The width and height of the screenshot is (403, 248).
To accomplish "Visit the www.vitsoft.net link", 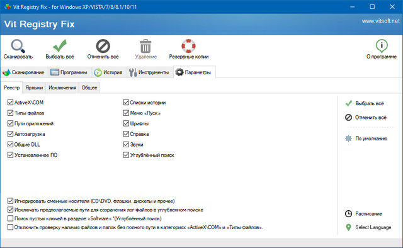I will tap(380, 21).
